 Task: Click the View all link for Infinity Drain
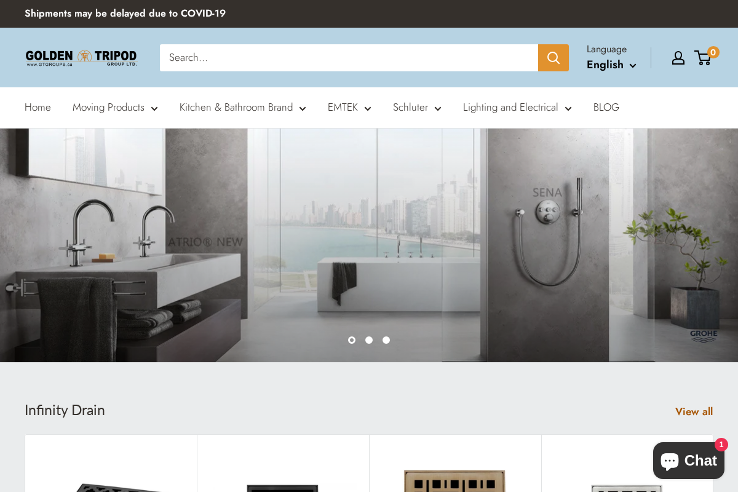click(694, 411)
